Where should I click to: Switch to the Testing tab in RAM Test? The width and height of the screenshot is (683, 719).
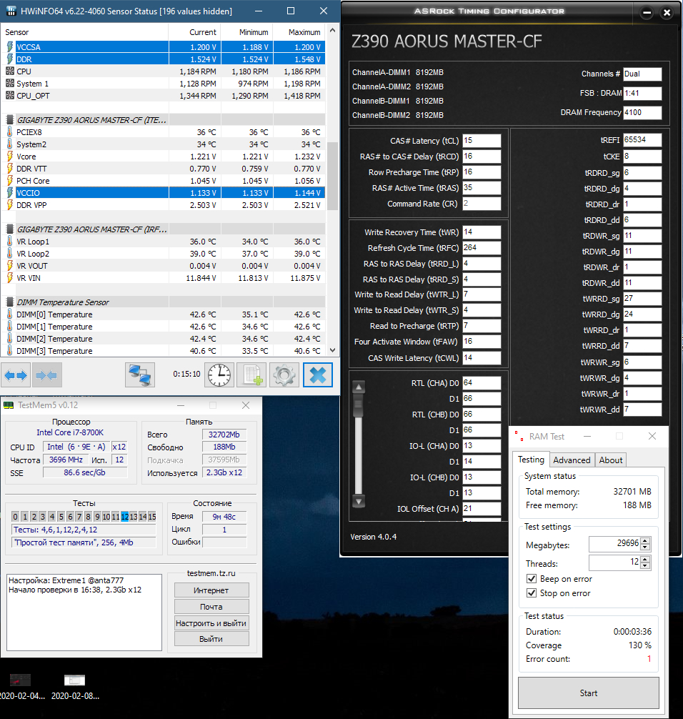click(x=531, y=460)
